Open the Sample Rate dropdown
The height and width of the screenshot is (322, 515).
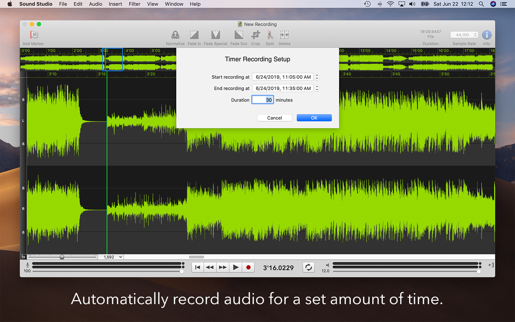(464, 35)
